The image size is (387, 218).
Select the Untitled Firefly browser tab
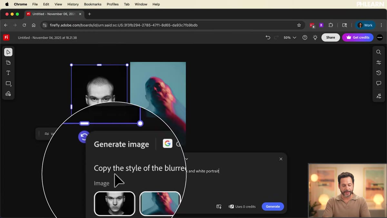tap(54, 14)
